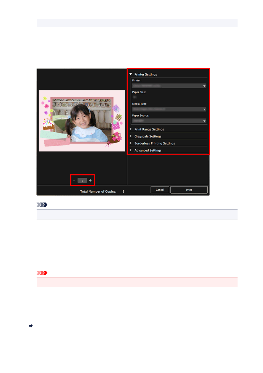263x373 pixels.
Task: Click the photo print preview
Action: [82, 121]
